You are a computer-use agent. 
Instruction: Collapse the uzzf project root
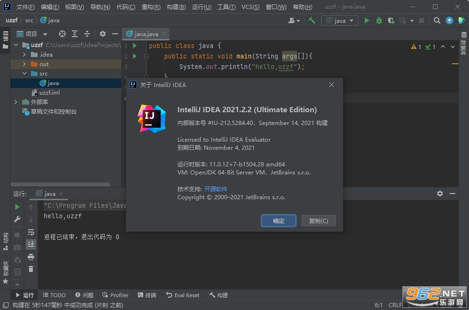16,45
